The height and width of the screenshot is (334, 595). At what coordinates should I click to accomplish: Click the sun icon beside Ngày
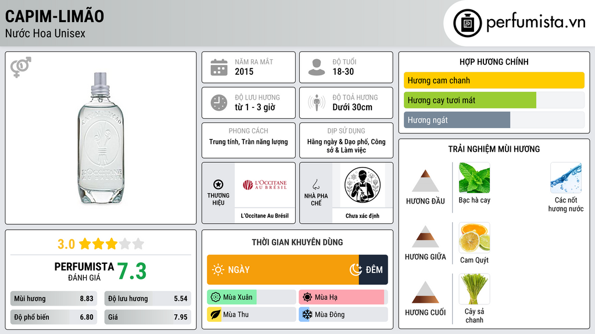coord(218,270)
